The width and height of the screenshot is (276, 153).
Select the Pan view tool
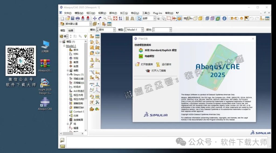click(95, 19)
